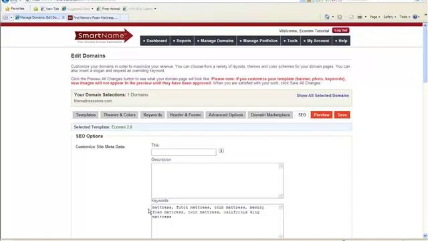Click the page scroll down arrow
This screenshot has height=241, width=428.
click(x=425, y=235)
